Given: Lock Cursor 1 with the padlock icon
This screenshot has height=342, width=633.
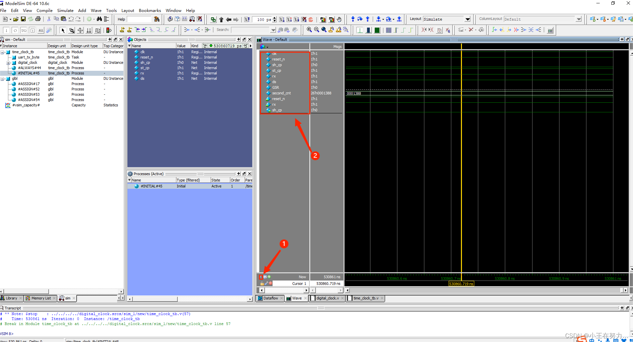Looking at the screenshot, I should (x=262, y=284).
